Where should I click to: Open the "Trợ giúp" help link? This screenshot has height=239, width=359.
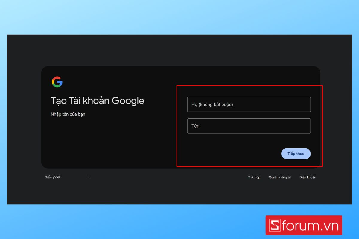coord(254,177)
